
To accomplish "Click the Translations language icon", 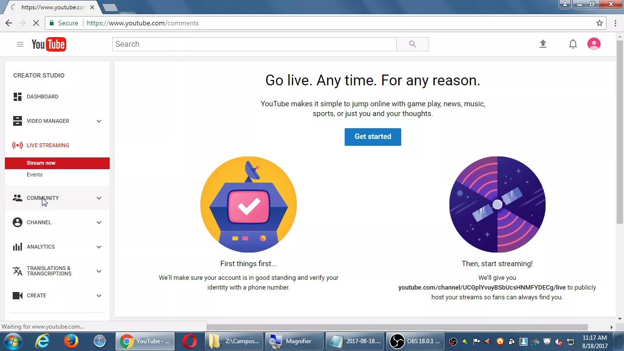I will point(18,271).
